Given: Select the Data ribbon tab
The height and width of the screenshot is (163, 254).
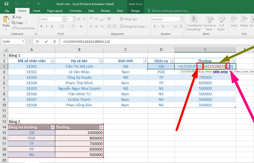Looking at the screenshot, I should (x=91, y=11).
